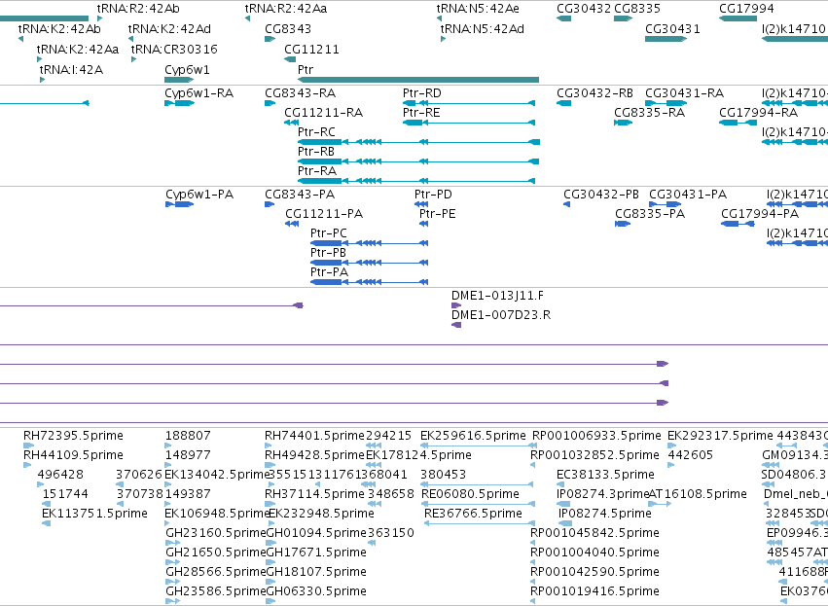Click the RP001042590.5prime label
This screenshot has width=828, height=606.
(x=594, y=572)
